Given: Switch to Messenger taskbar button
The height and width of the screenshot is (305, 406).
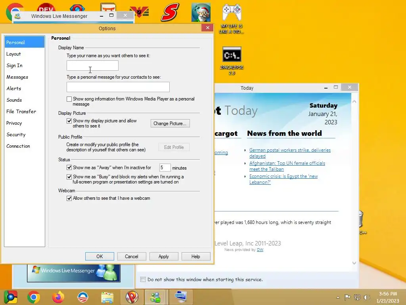Looking at the screenshot, I should tap(155, 297).
